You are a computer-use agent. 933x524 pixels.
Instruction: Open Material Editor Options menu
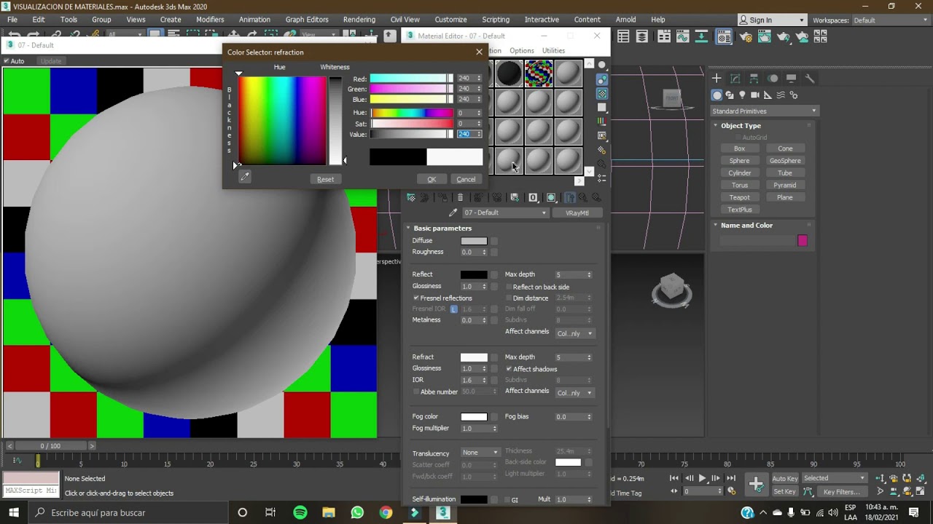(x=522, y=51)
